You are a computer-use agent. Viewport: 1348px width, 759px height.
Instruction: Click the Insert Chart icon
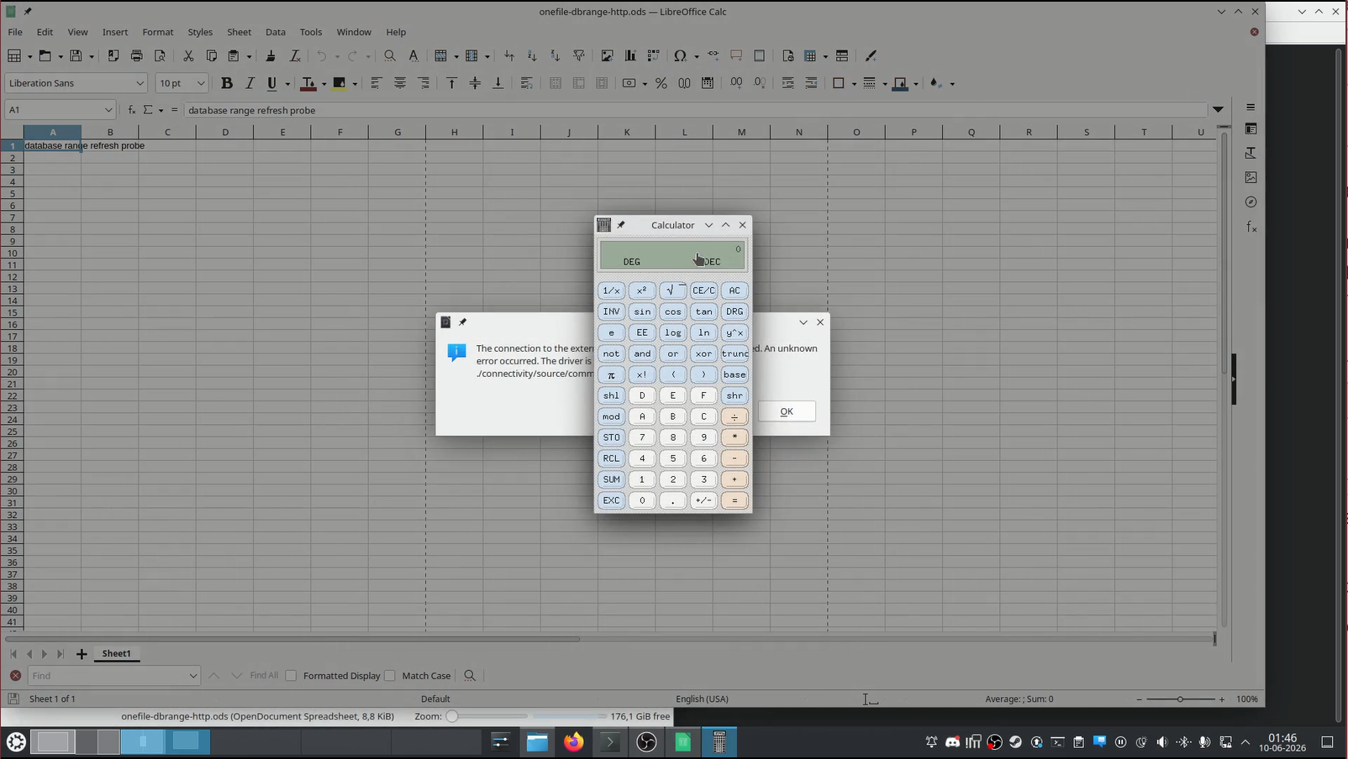coord(630,55)
